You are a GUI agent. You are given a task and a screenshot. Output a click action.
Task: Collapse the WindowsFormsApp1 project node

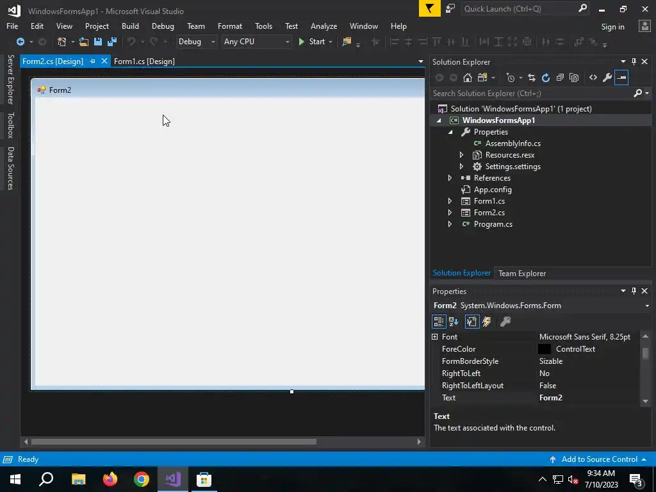tap(439, 120)
